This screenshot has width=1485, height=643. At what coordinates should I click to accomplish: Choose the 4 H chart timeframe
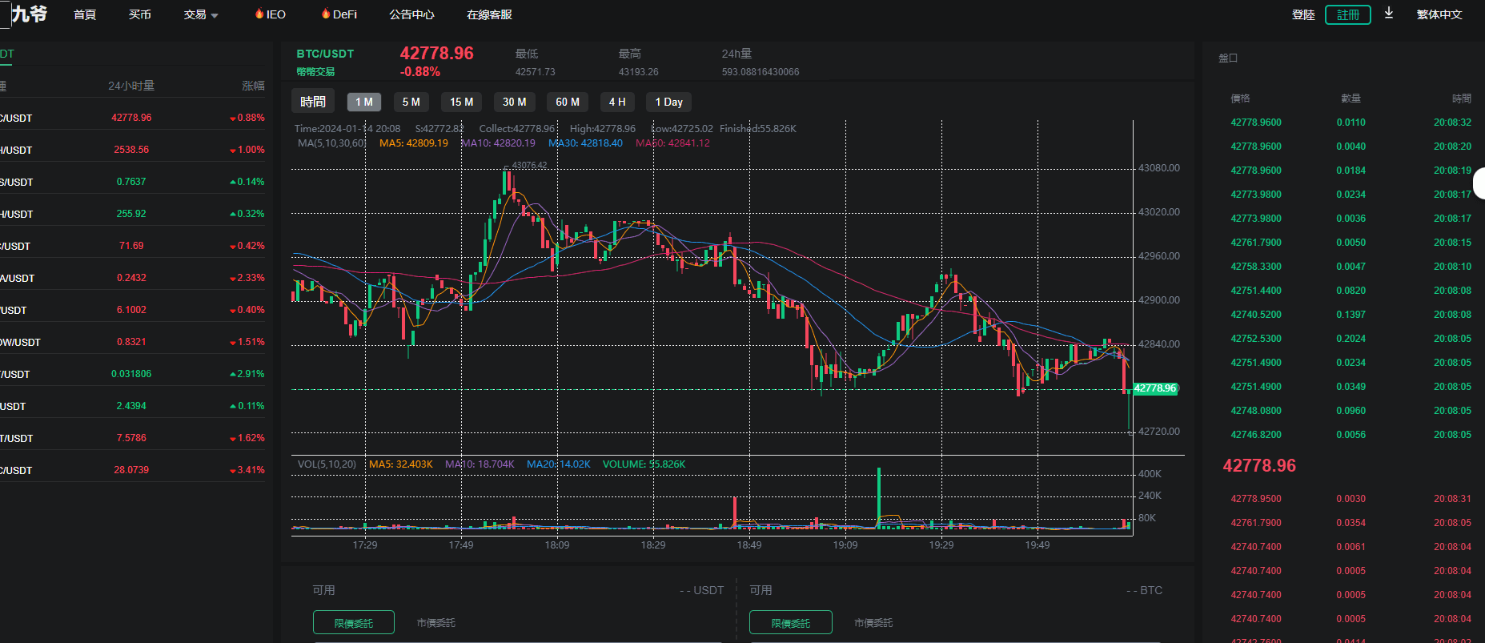(x=616, y=102)
